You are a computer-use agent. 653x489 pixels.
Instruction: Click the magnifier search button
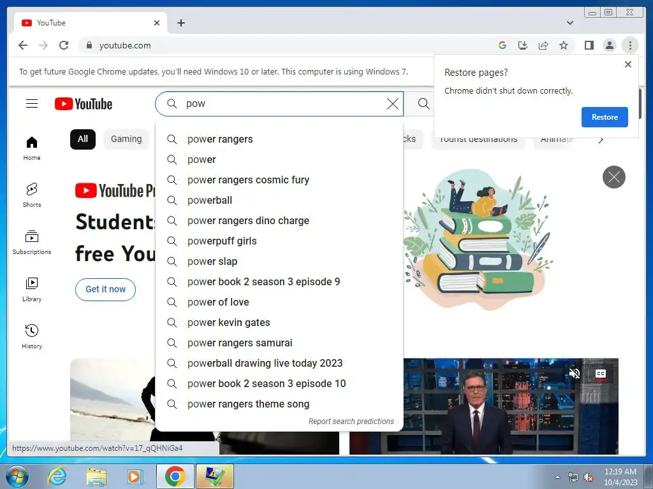point(423,104)
